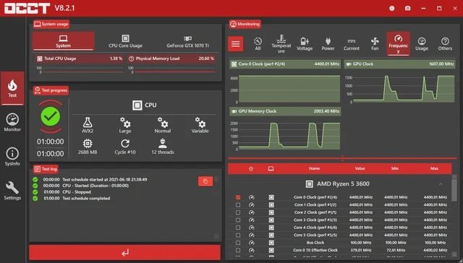Click gauge icon in Bus Clock row
The image size is (463, 263).
[252, 243]
